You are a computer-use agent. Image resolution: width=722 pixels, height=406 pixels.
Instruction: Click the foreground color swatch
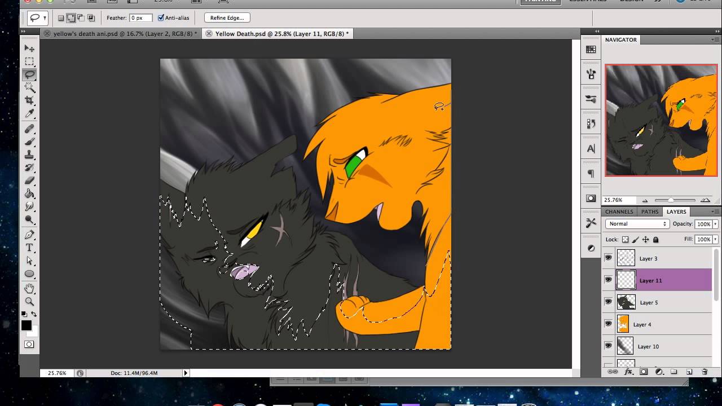point(27,325)
